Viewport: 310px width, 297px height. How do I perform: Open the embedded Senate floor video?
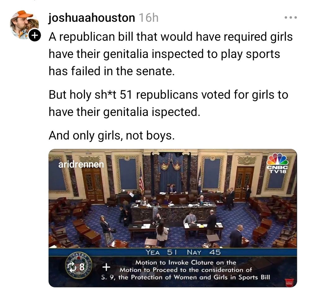pos(173,218)
